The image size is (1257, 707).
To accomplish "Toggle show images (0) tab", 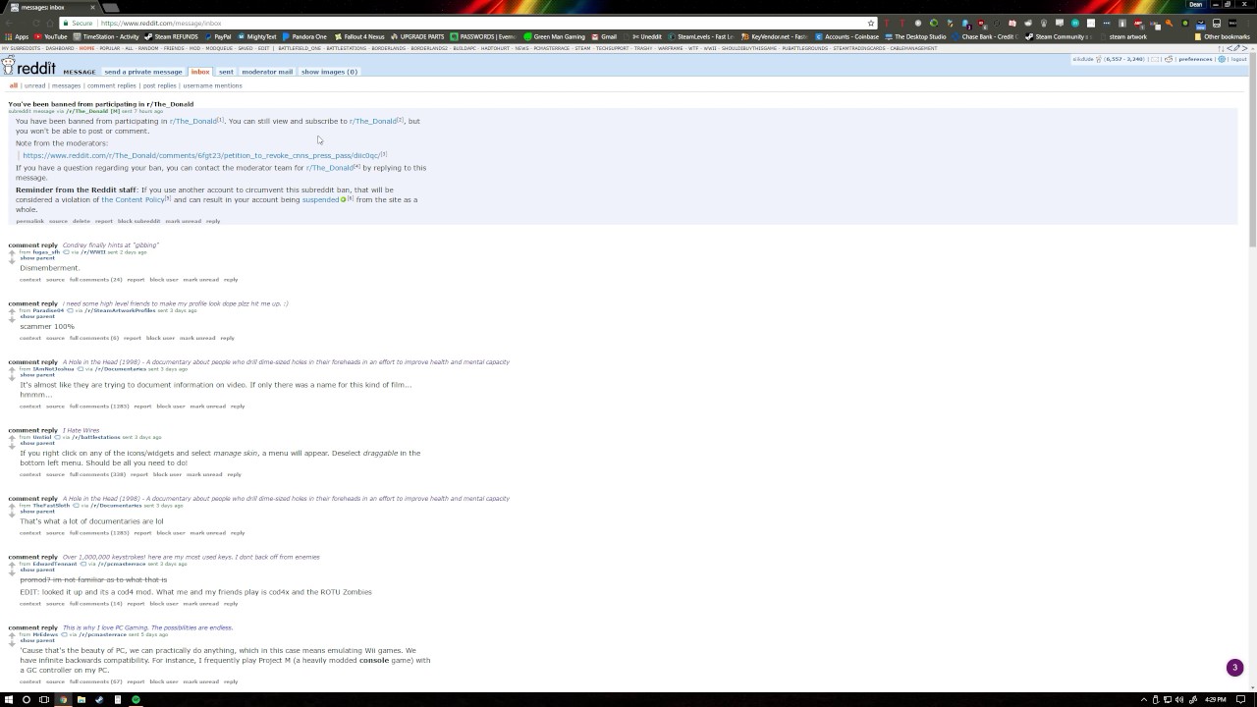I will tap(329, 72).
